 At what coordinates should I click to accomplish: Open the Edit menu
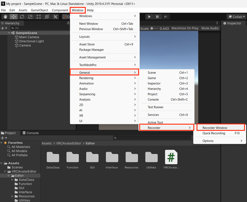tap(12, 10)
